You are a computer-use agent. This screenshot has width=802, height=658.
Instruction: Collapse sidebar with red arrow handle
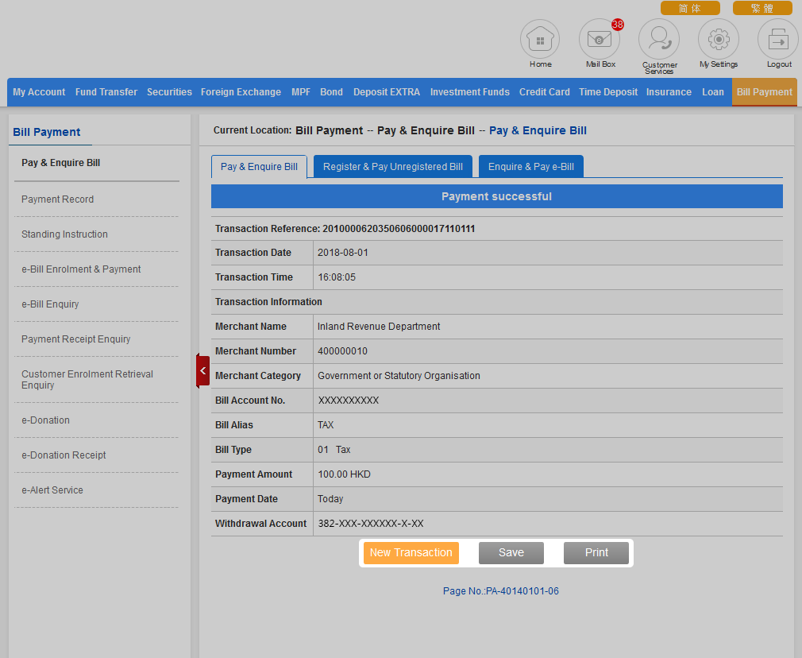pos(202,370)
